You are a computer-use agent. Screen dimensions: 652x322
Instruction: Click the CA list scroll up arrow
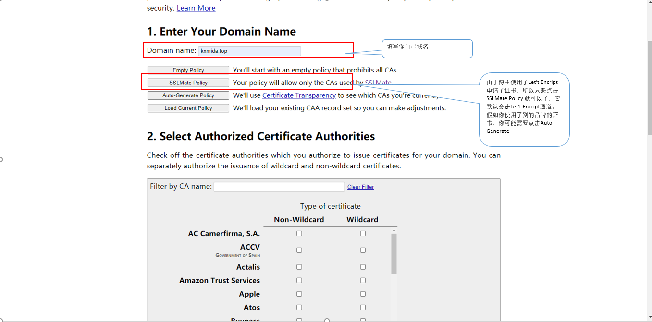coord(394,230)
